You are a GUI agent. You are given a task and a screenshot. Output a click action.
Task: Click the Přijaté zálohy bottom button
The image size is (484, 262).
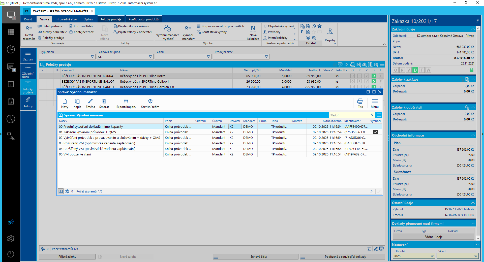point(67,257)
